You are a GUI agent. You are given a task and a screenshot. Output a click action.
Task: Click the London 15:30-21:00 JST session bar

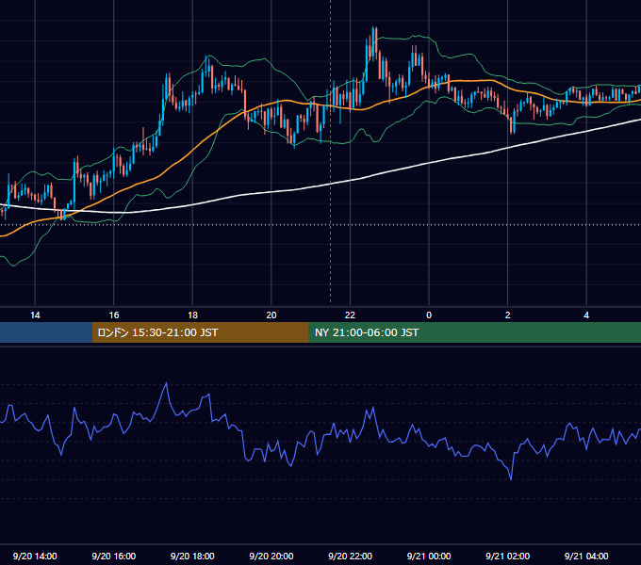click(x=200, y=332)
